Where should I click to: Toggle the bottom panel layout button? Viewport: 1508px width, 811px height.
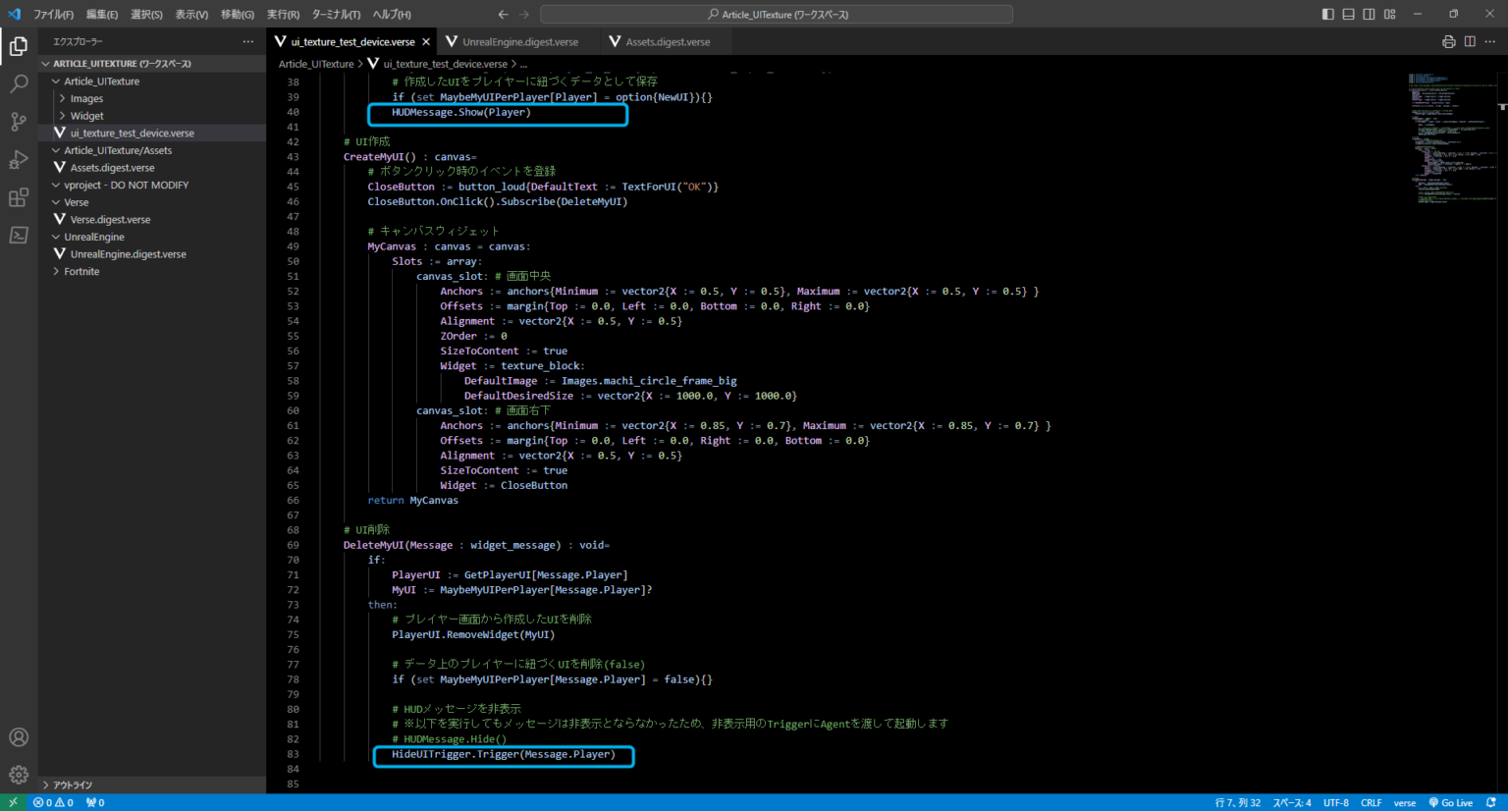click(x=1348, y=14)
